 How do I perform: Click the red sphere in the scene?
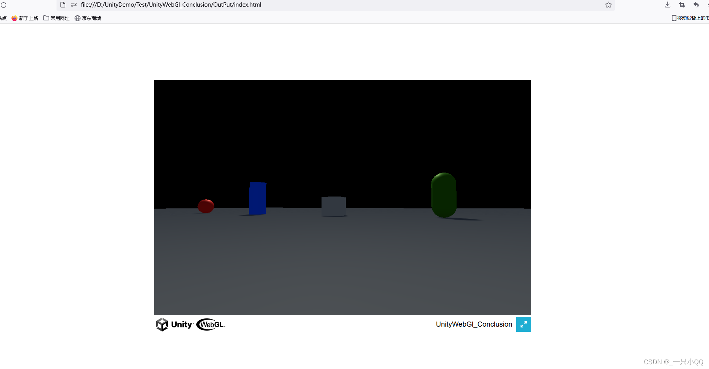tap(206, 206)
